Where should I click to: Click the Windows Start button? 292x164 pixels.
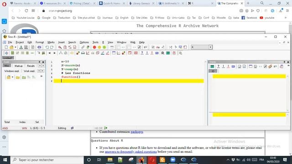pos(5,160)
